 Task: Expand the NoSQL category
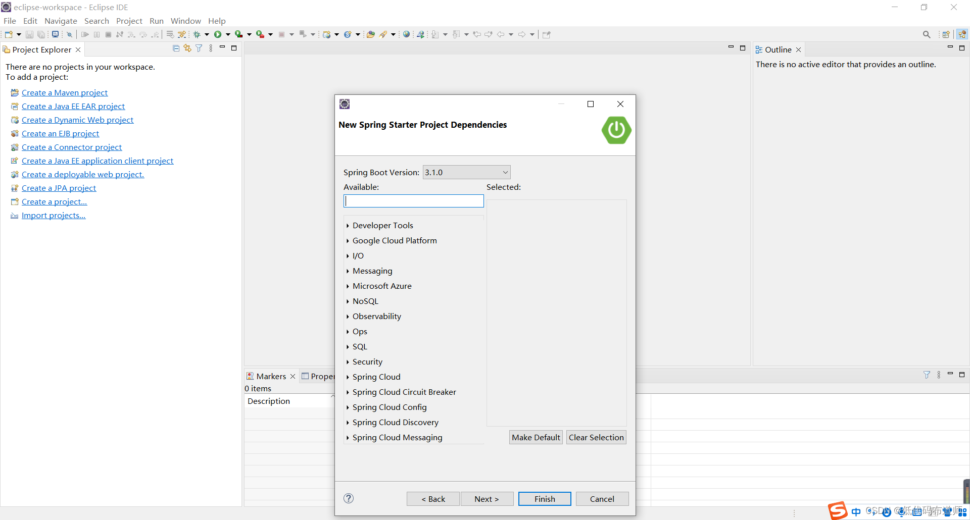[348, 301]
